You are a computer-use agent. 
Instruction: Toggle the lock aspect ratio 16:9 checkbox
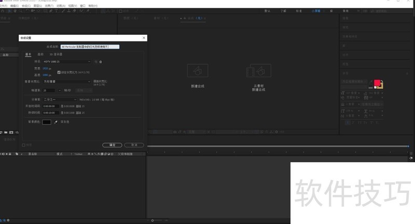tap(59, 72)
